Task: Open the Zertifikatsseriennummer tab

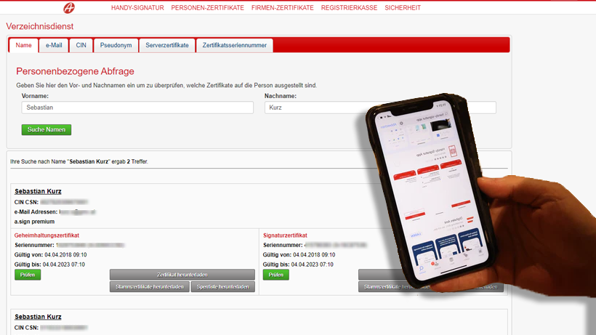Action: (x=235, y=45)
